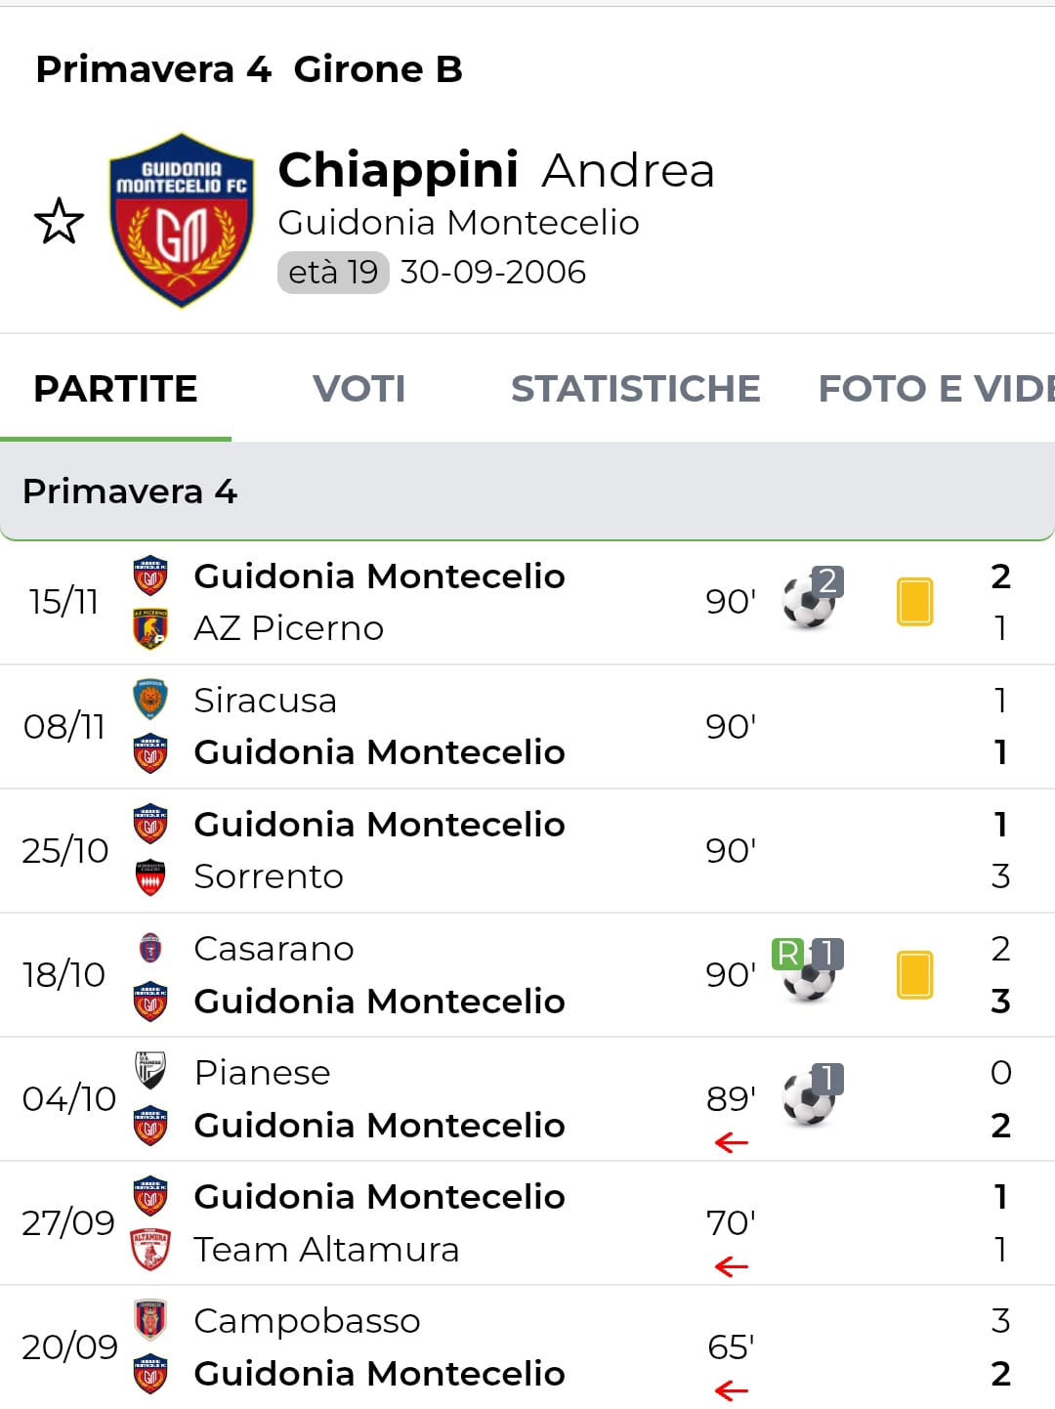The width and height of the screenshot is (1055, 1409).
Task: Select the PARTITE tab
Action: [x=115, y=389]
